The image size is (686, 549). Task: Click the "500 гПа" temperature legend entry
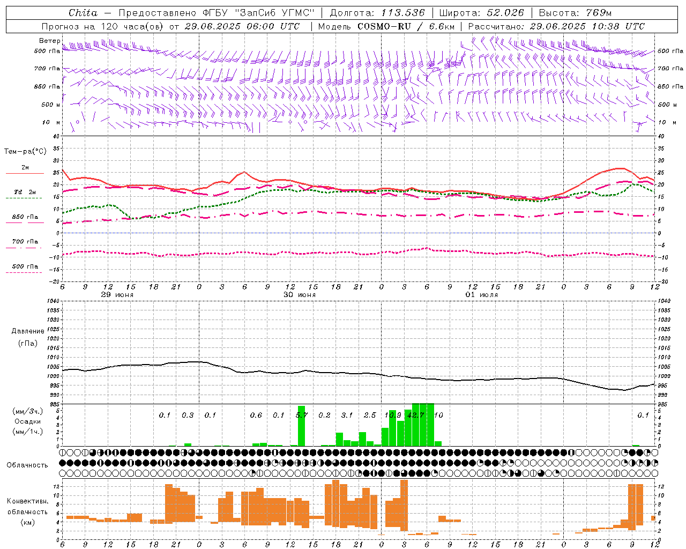click(x=25, y=266)
